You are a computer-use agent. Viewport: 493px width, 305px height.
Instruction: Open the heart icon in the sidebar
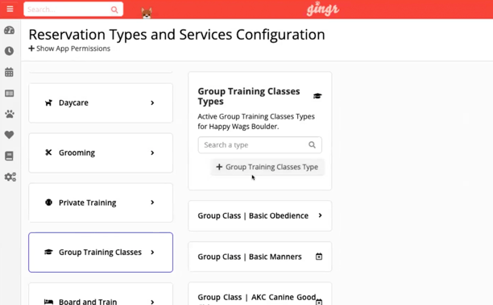(9, 135)
